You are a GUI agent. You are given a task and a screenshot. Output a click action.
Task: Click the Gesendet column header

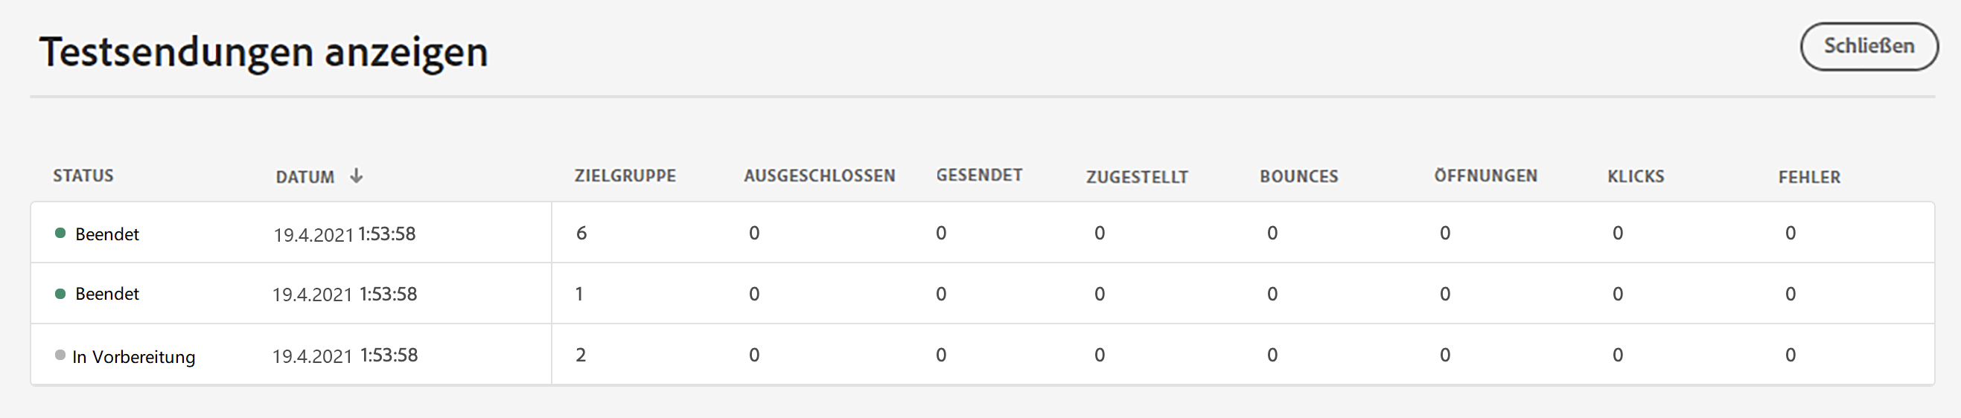pyautogui.click(x=979, y=175)
